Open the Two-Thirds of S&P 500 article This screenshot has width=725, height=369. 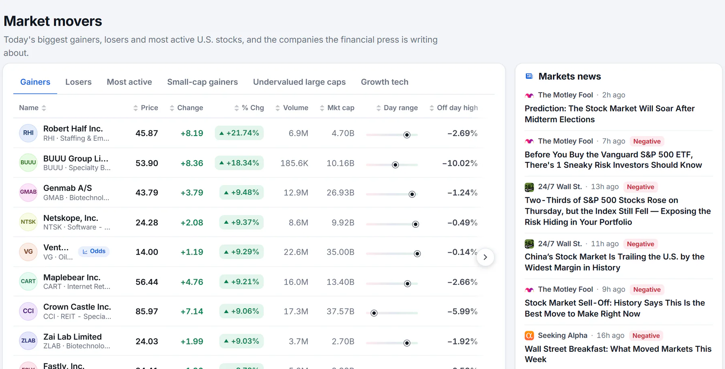tap(617, 211)
